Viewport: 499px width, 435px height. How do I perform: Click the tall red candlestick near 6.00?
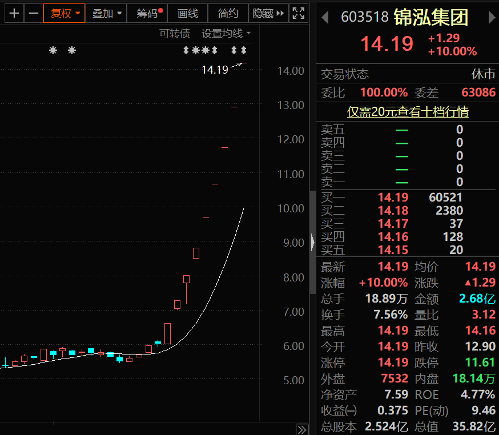pyautogui.click(x=167, y=333)
